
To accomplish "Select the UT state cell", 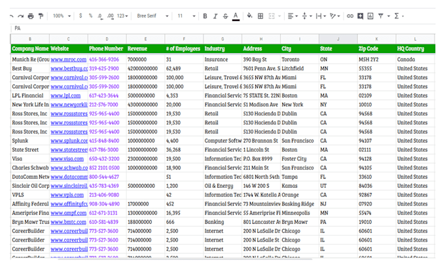I will [338, 186].
